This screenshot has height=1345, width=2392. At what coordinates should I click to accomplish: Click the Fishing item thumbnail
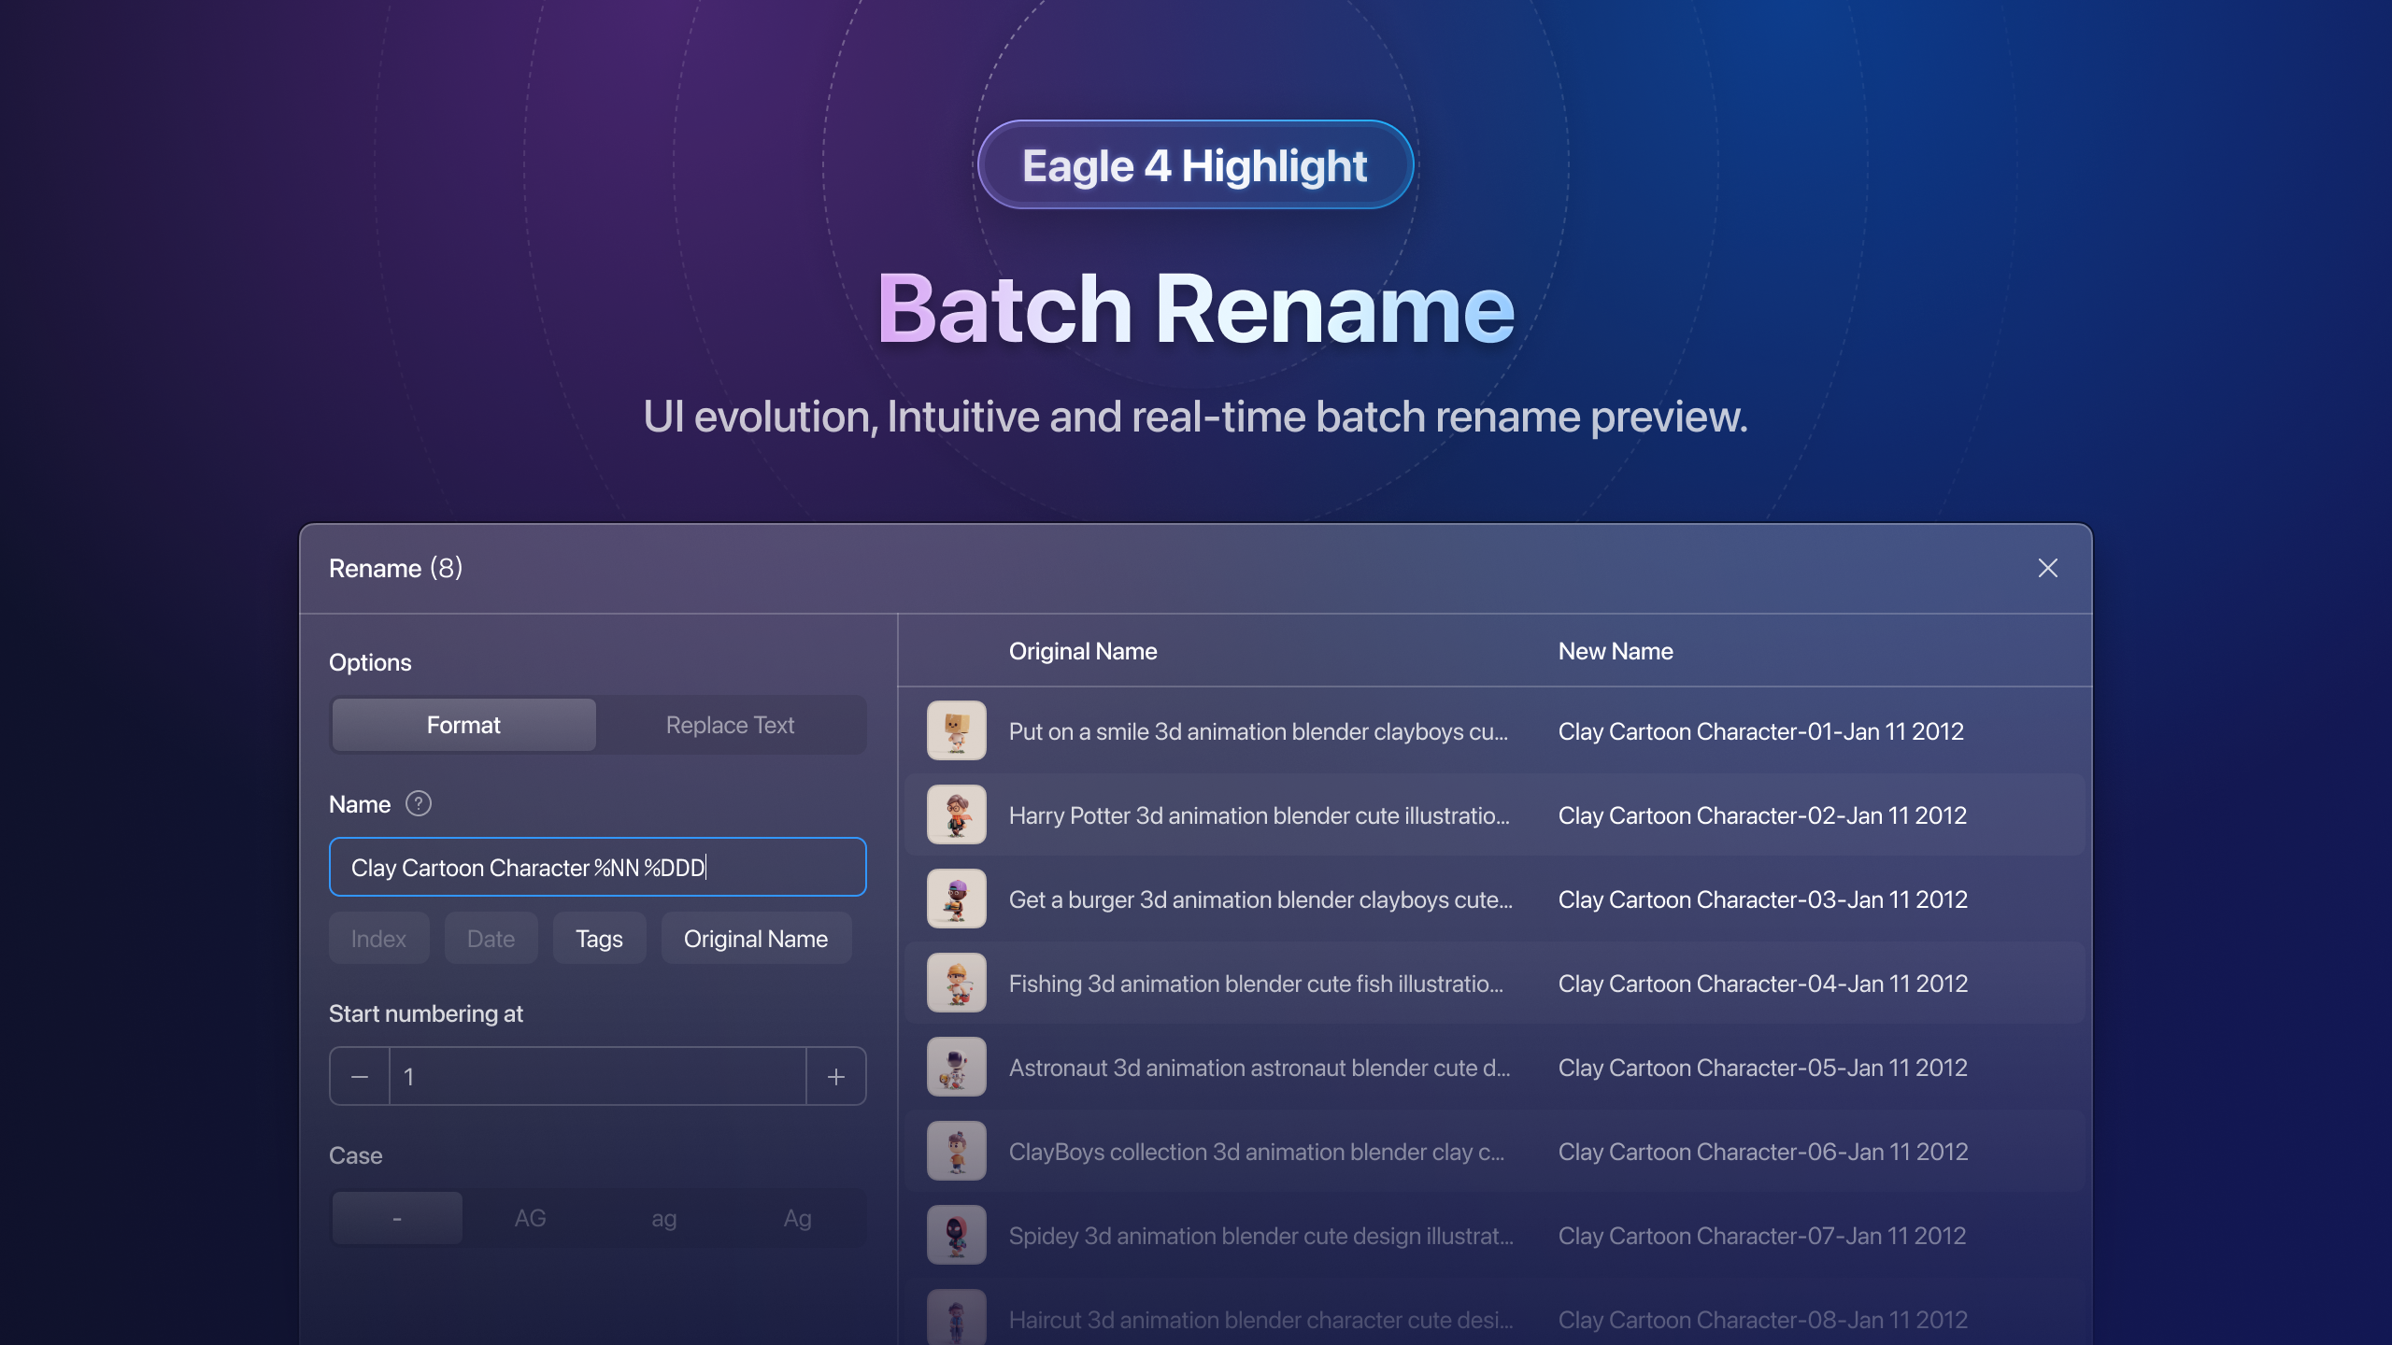point(955,982)
